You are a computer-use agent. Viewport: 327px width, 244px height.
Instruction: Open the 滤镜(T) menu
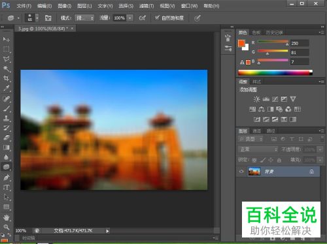tap(146, 6)
